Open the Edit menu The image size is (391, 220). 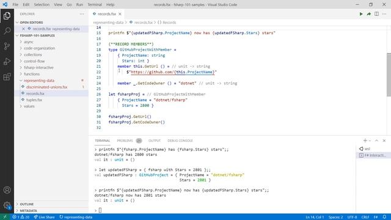26,4
